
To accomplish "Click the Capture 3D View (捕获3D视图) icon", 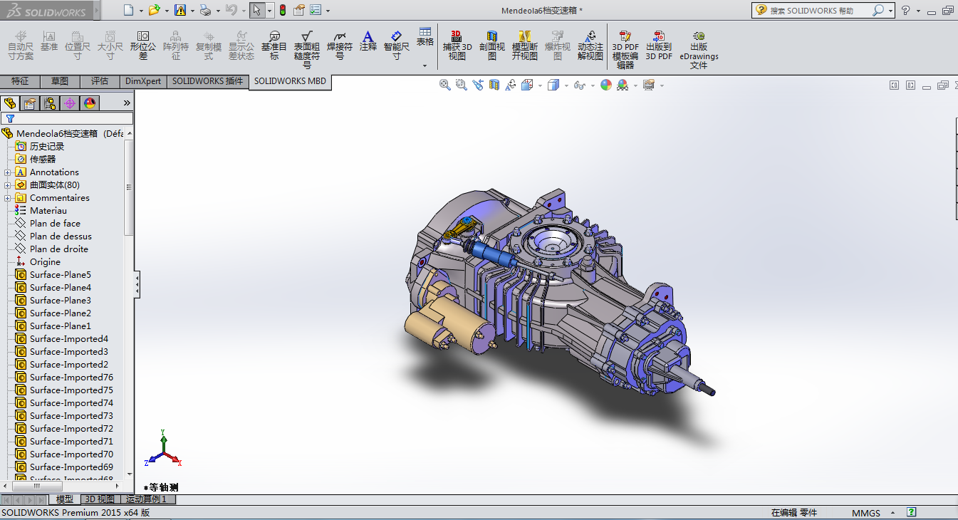I will tap(457, 44).
